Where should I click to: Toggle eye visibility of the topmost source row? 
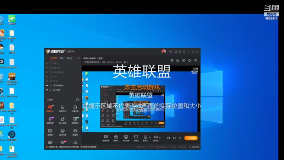47,63
